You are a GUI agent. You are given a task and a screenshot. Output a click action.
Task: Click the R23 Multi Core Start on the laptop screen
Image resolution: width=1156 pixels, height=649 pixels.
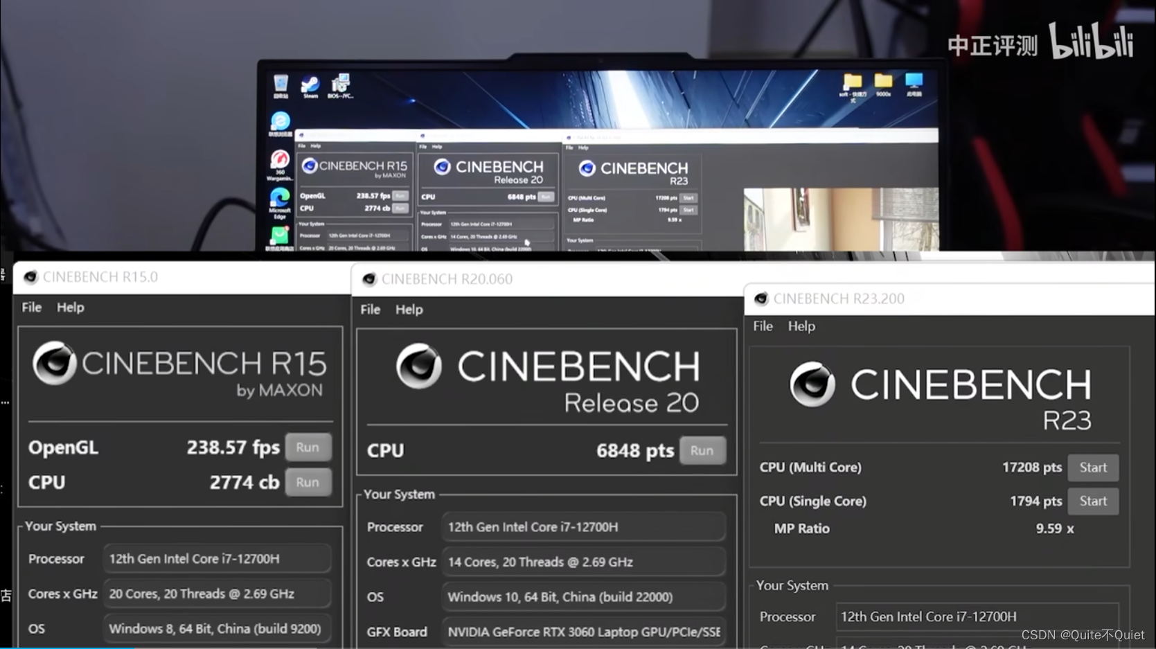tap(688, 198)
